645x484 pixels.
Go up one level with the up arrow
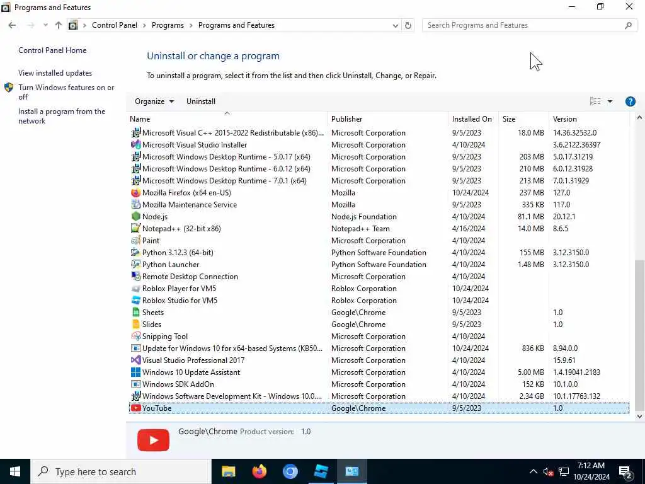(59, 25)
